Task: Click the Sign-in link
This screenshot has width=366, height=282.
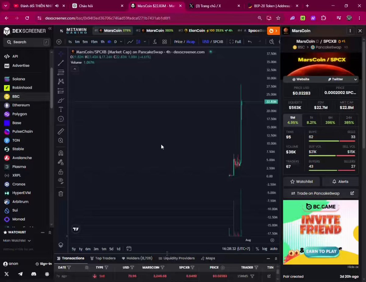Action: (x=44, y=264)
